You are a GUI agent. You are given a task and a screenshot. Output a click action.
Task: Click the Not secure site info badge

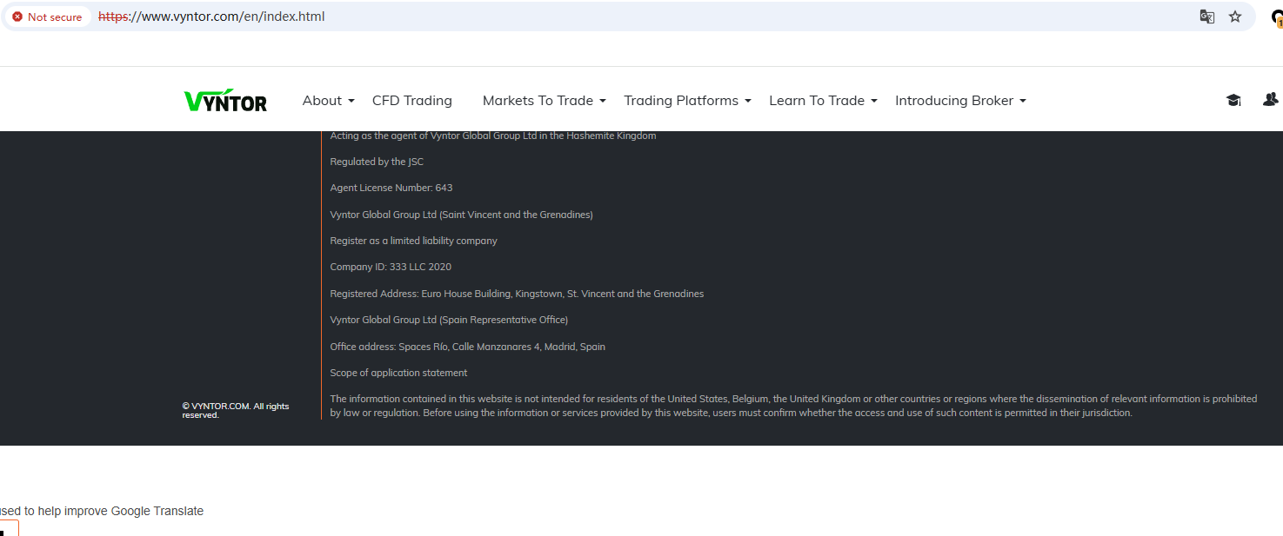point(47,17)
